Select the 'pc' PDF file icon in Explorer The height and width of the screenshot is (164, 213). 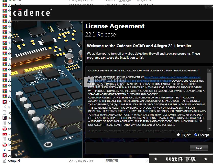tap(5, 129)
